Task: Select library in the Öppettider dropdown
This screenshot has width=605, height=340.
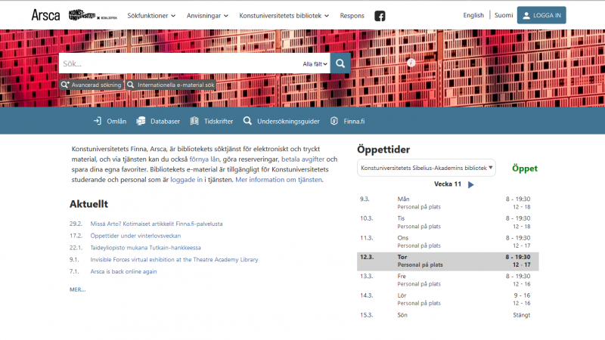Action: pyautogui.click(x=427, y=168)
